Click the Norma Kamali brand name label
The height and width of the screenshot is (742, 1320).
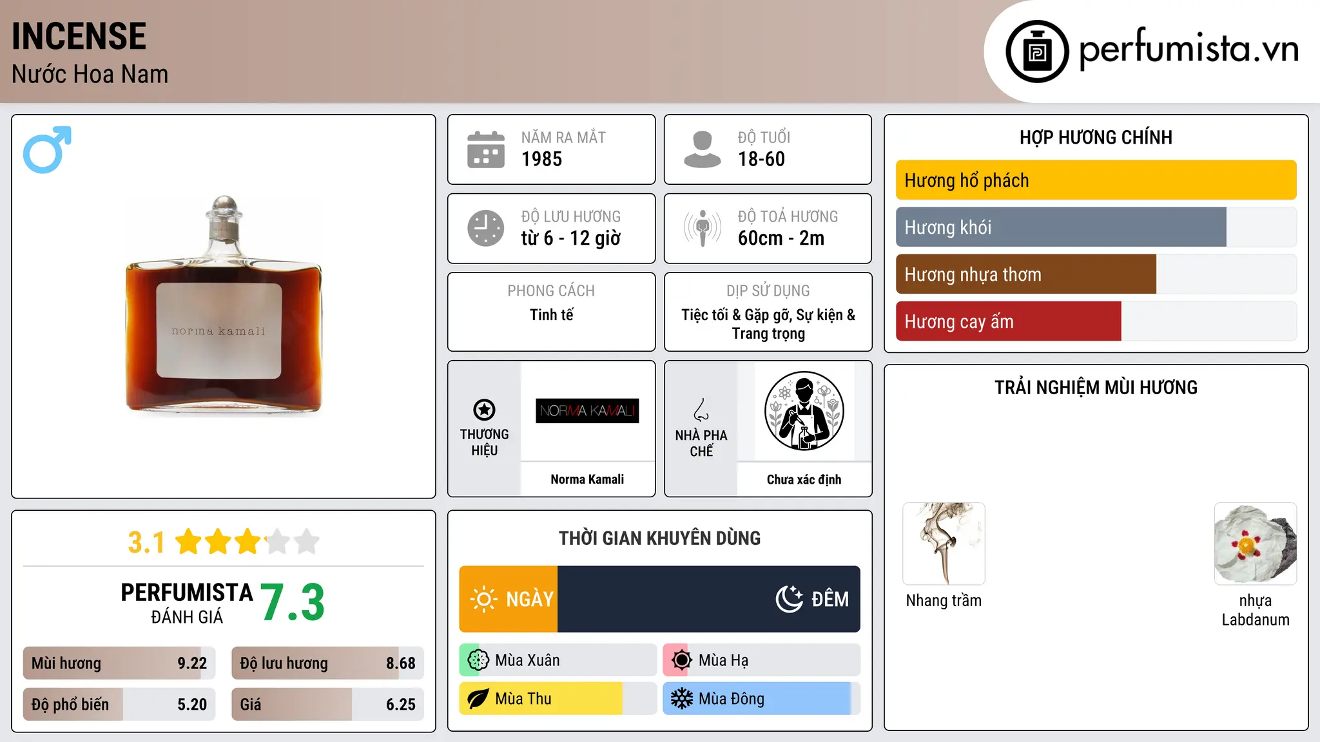coord(587,479)
